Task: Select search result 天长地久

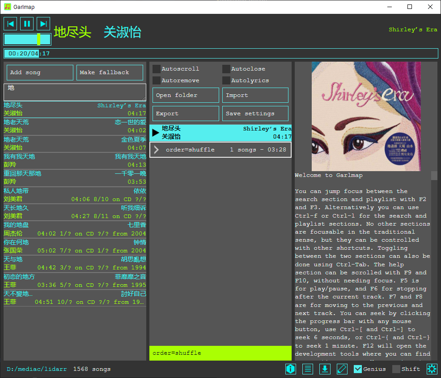Action: pyautogui.click(x=75, y=212)
